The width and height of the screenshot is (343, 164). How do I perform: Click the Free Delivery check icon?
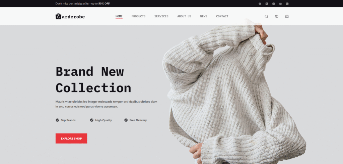126,120
